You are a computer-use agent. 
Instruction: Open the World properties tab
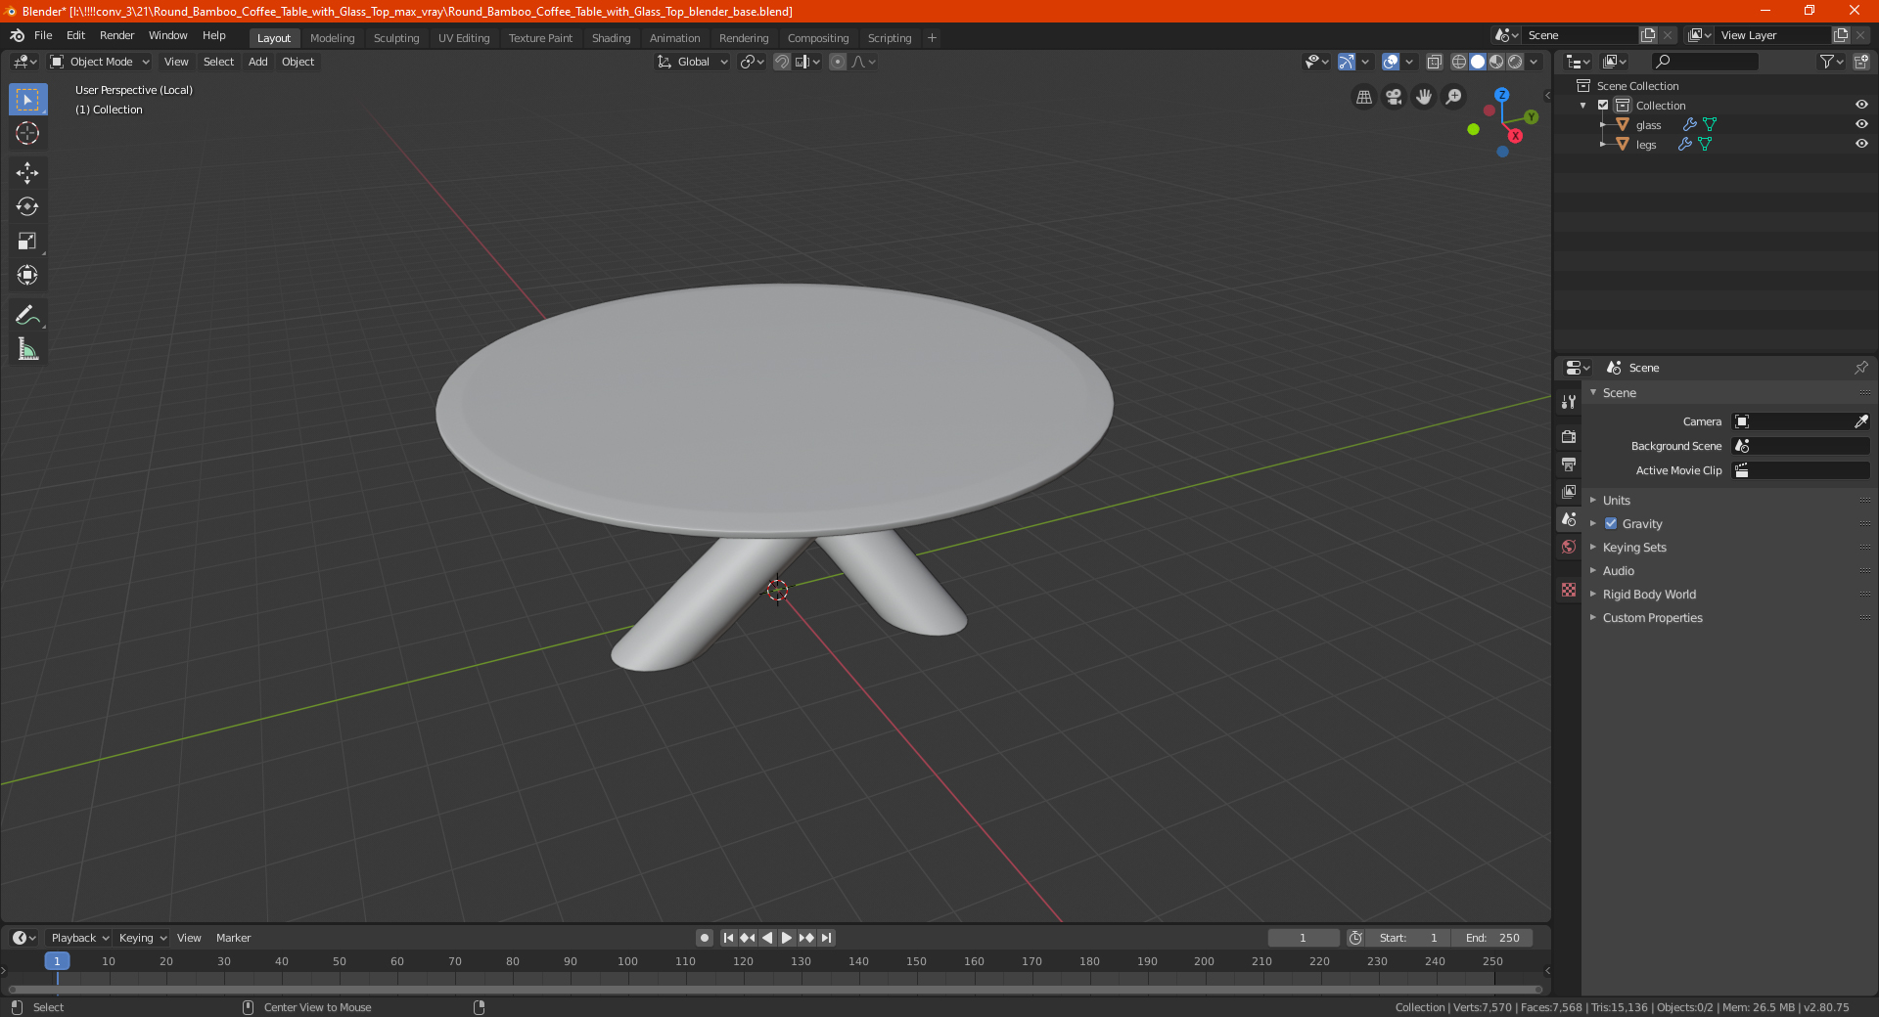(1569, 547)
